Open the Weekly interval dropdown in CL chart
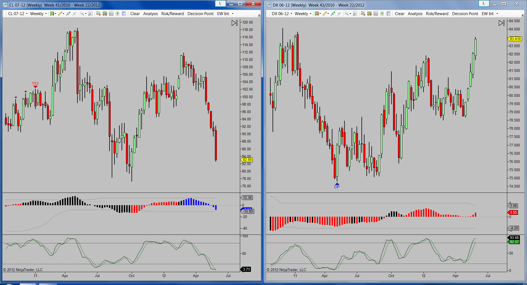The height and width of the screenshot is (285, 527). [38, 14]
